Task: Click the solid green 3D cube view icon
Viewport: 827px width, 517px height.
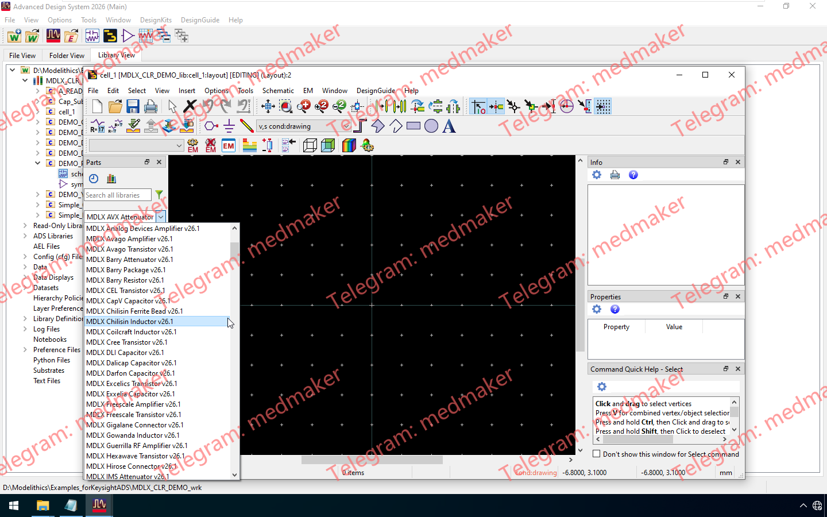Action: (328, 145)
